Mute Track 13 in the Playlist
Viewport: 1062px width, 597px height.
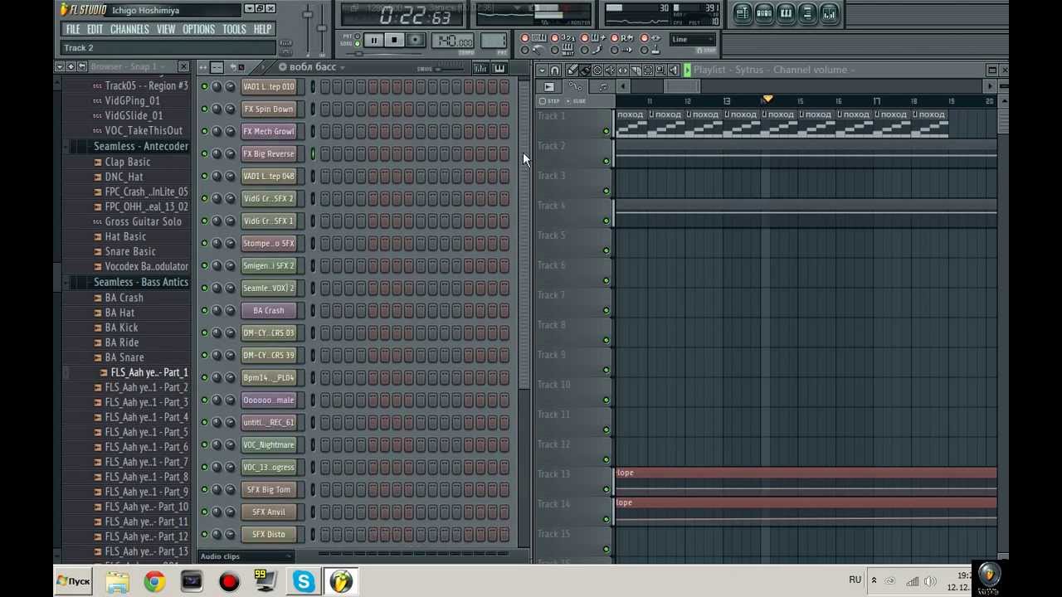pos(606,489)
